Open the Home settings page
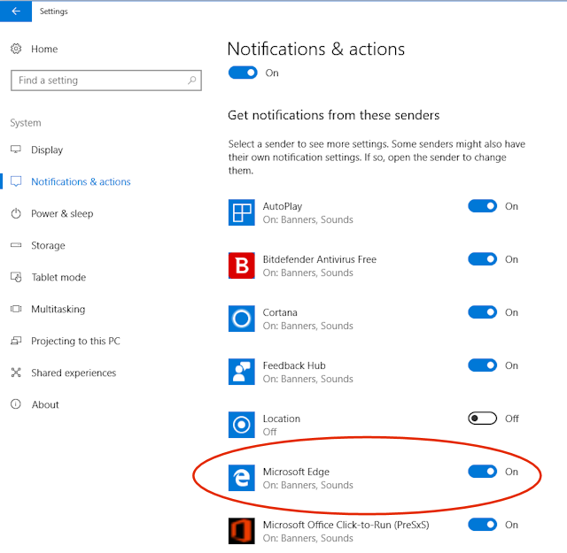Viewport: 567px width, 553px height. coord(44,50)
